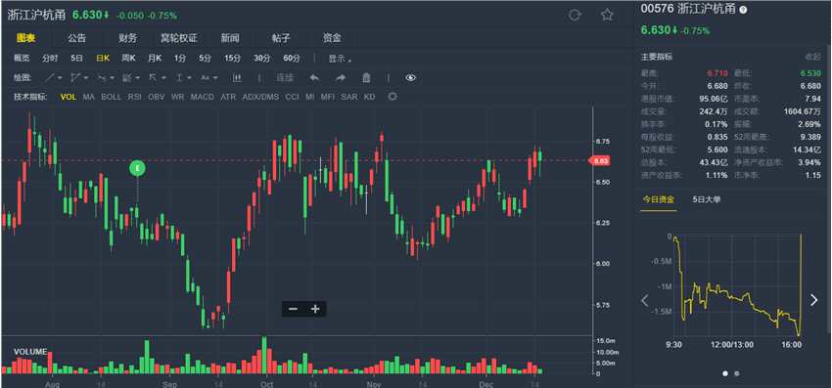Open the 财务 financials tab
Image resolution: width=832 pixels, height=388 pixels.
click(127, 38)
